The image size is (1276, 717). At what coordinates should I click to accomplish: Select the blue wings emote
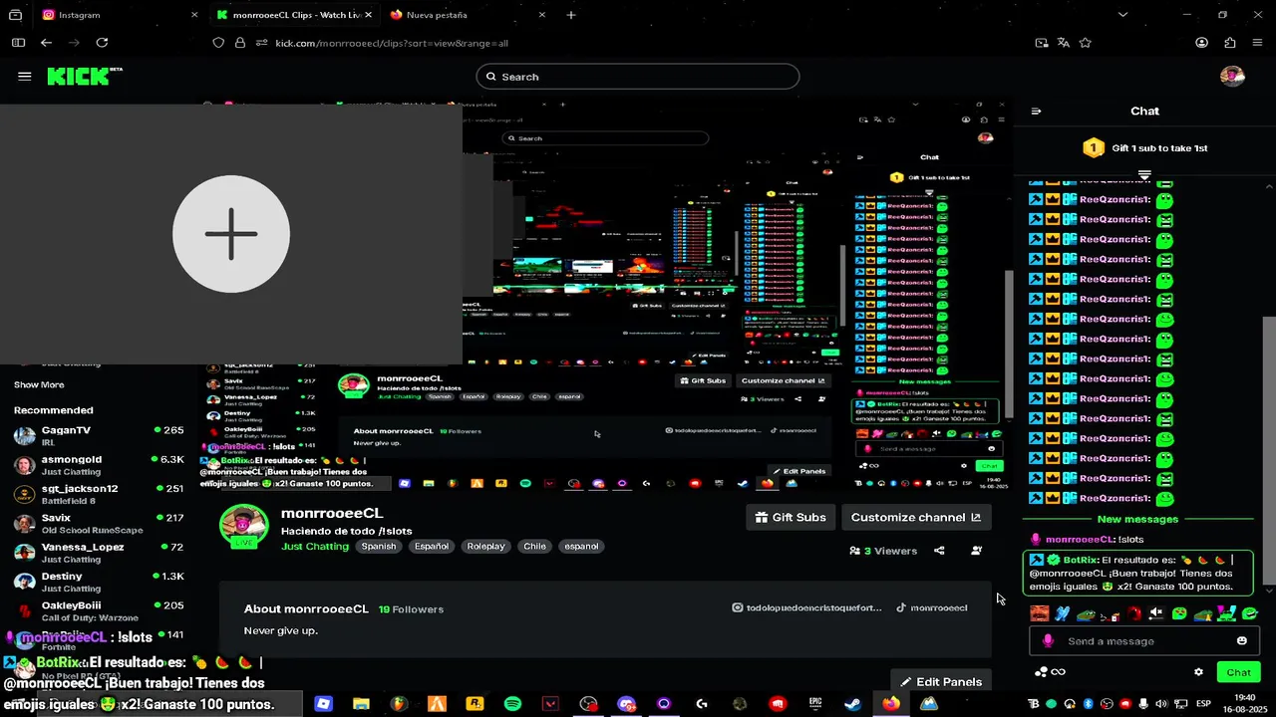click(x=1063, y=613)
